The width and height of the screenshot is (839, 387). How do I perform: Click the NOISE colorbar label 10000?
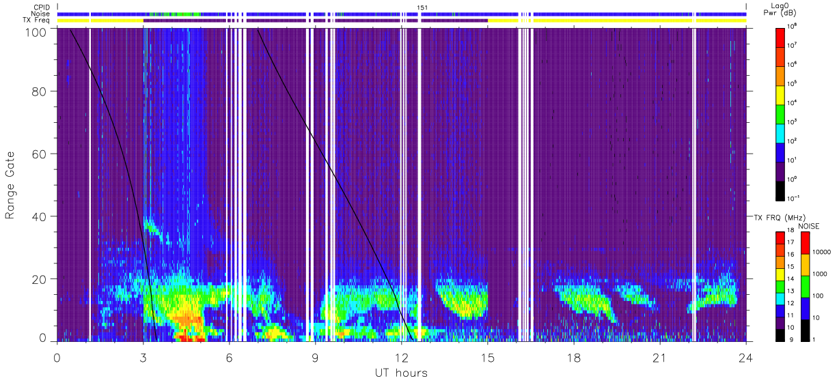pyautogui.click(x=822, y=252)
